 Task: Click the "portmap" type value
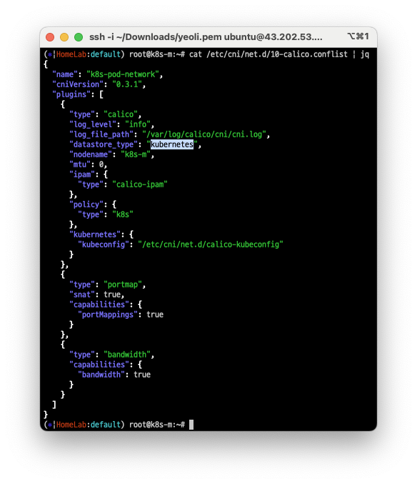pos(123,285)
